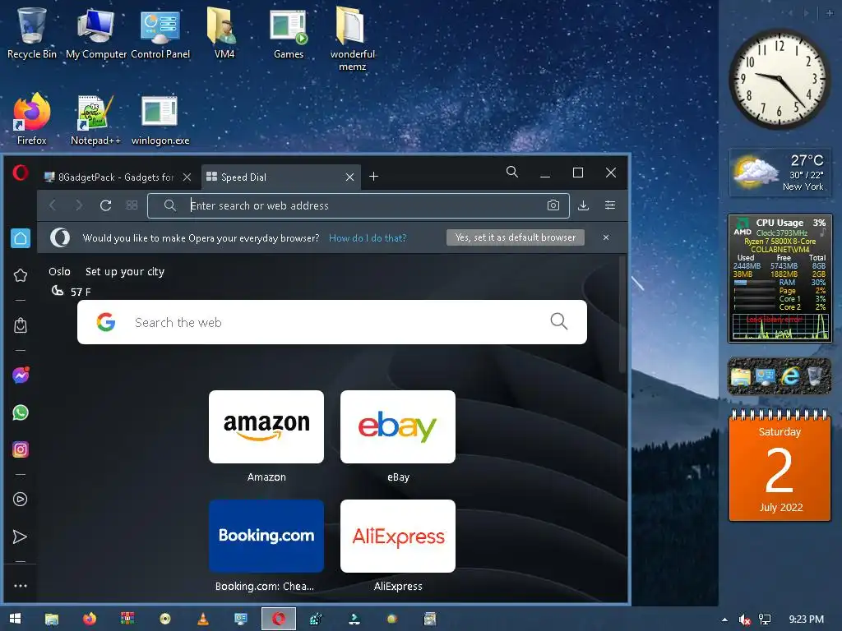Click the Opera sidebar Home icon
This screenshot has width=842, height=631.
click(21, 238)
